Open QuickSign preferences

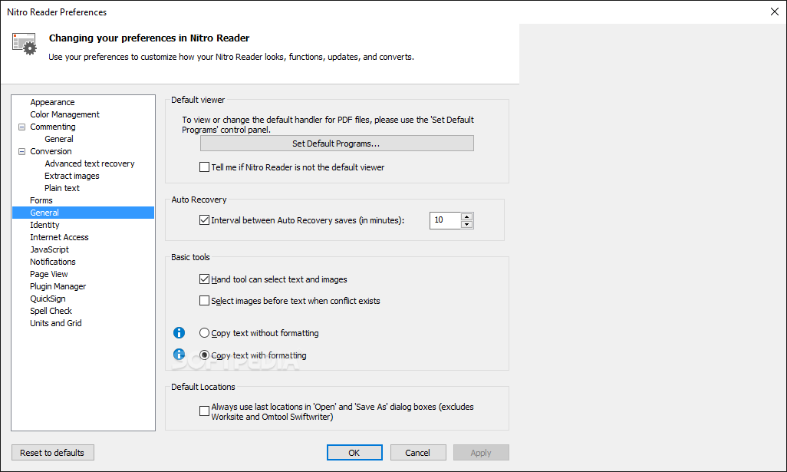point(48,299)
